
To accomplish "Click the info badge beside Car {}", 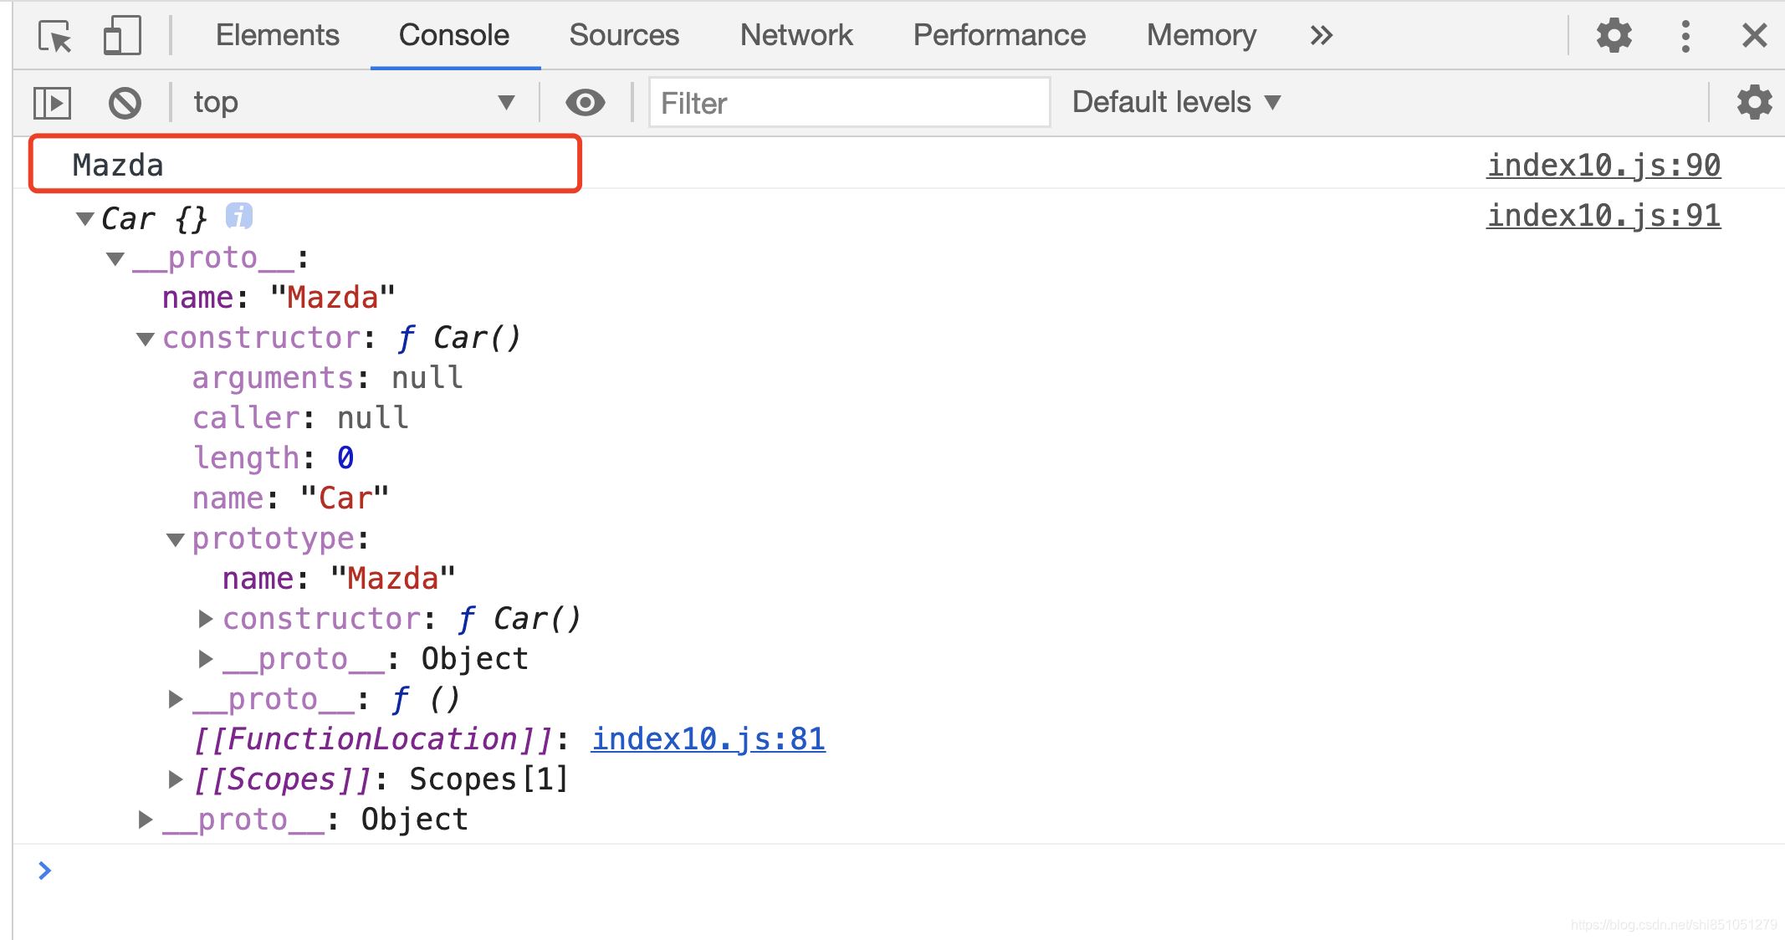I will [x=239, y=217].
